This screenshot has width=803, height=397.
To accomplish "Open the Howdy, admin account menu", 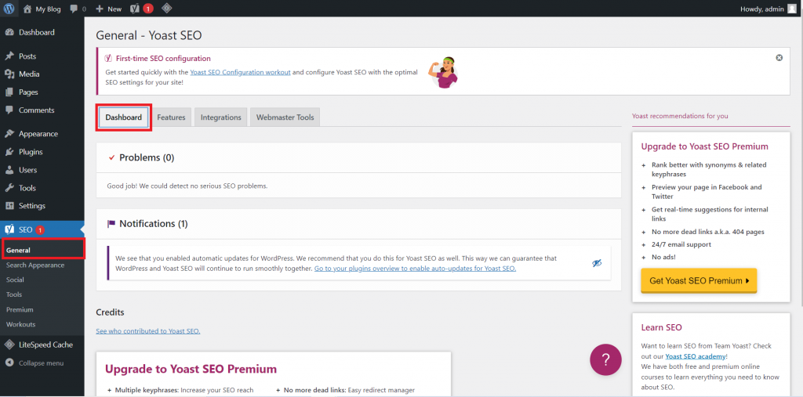I will 768,9.
